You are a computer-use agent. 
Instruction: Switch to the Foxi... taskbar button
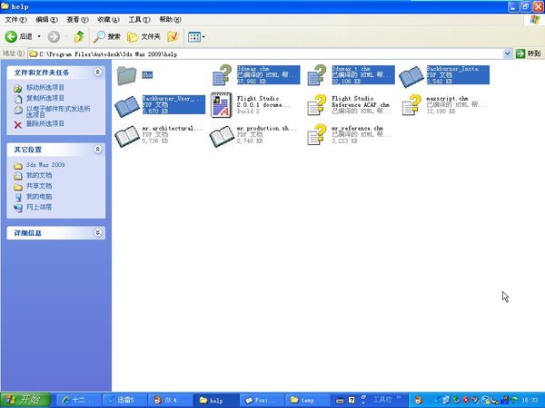[x=262, y=400]
